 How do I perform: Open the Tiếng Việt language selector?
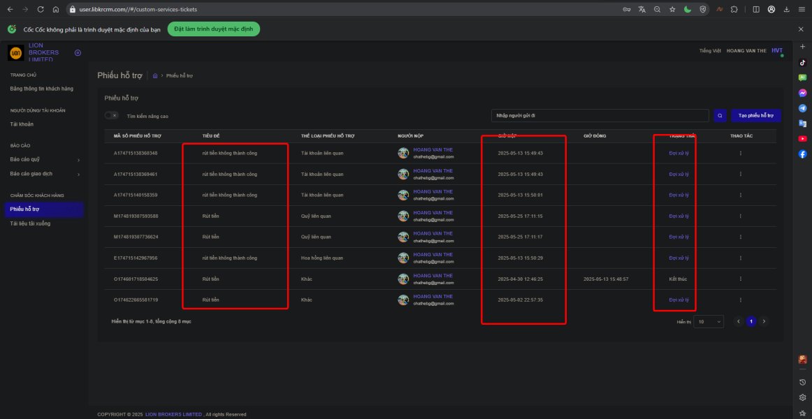(x=710, y=51)
